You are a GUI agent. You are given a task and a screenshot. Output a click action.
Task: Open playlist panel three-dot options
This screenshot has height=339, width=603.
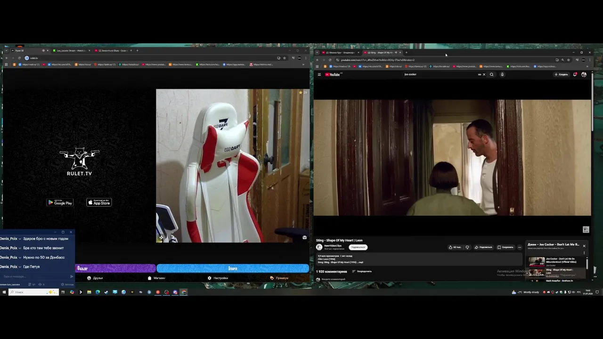point(584,253)
